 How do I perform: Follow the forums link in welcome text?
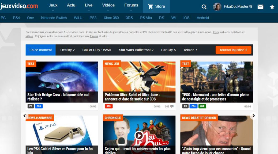click(94, 36)
